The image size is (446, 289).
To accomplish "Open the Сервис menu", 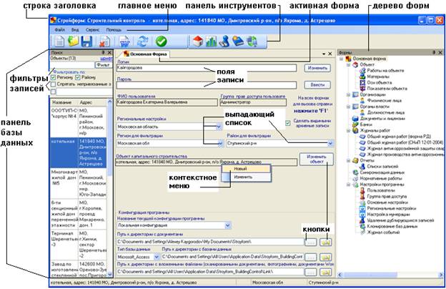I will pyautogui.click(x=92, y=29).
